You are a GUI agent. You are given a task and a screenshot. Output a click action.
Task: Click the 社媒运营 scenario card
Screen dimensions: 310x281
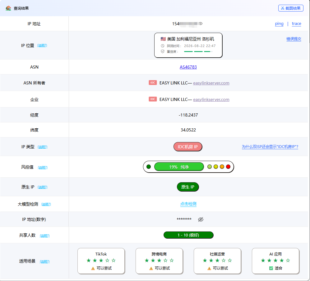click(x=217, y=261)
